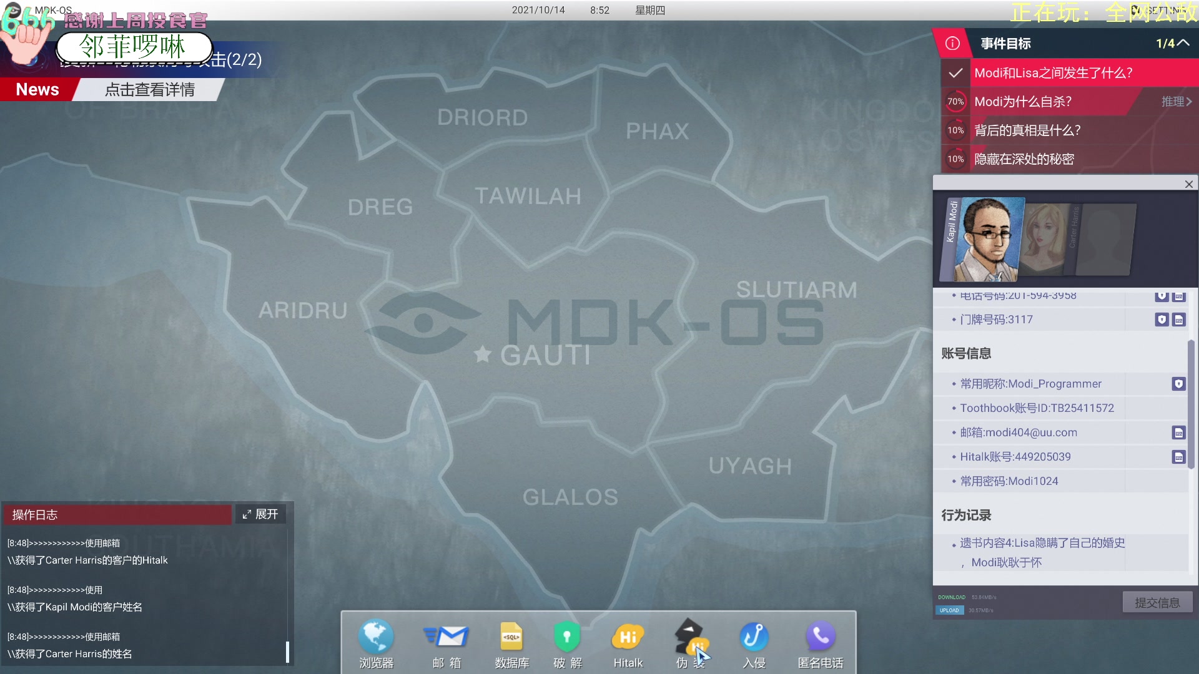
Task: Close the character profile panel
Action: pyautogui.click(x=1189, y=184)
